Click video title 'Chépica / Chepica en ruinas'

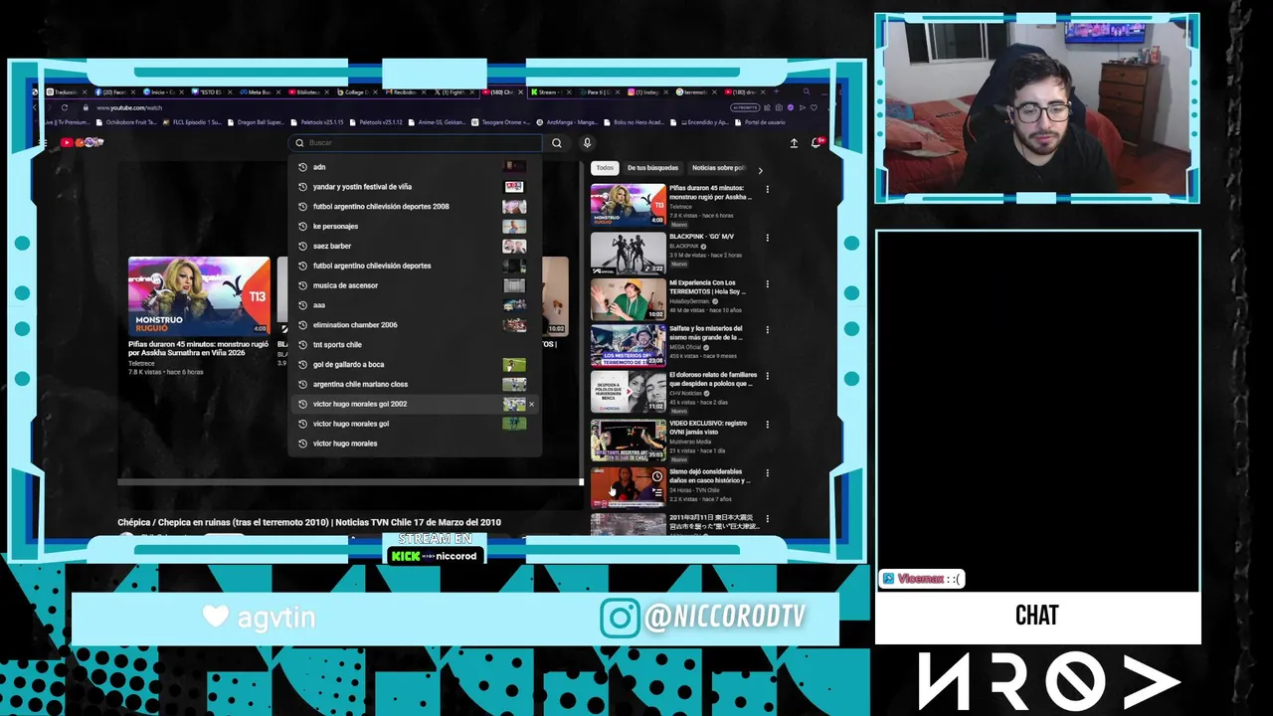[x=309, y=522]
